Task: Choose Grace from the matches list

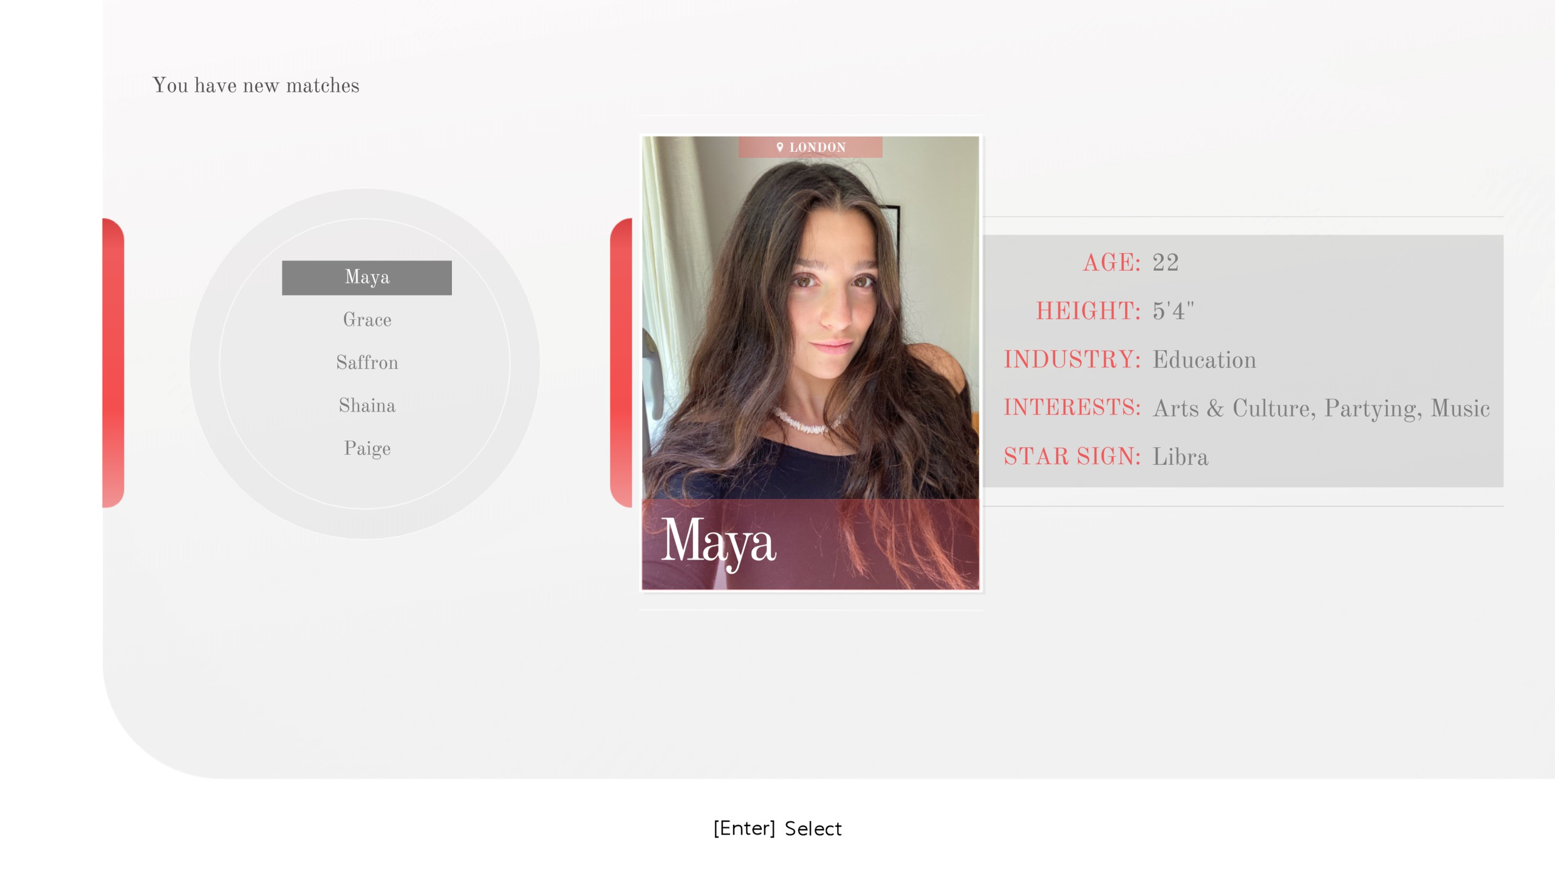Action: (x=367, y=320)
